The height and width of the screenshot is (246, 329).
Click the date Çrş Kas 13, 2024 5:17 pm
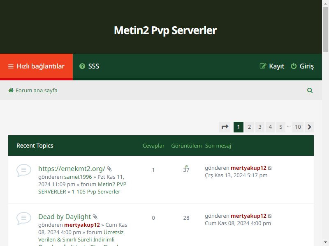click(x=236, y=175)
